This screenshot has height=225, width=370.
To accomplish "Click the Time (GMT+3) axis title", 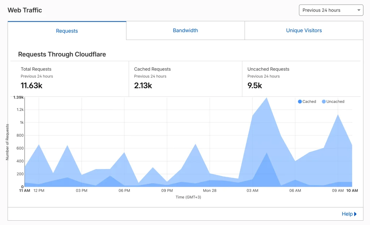I will coord(188,197).
